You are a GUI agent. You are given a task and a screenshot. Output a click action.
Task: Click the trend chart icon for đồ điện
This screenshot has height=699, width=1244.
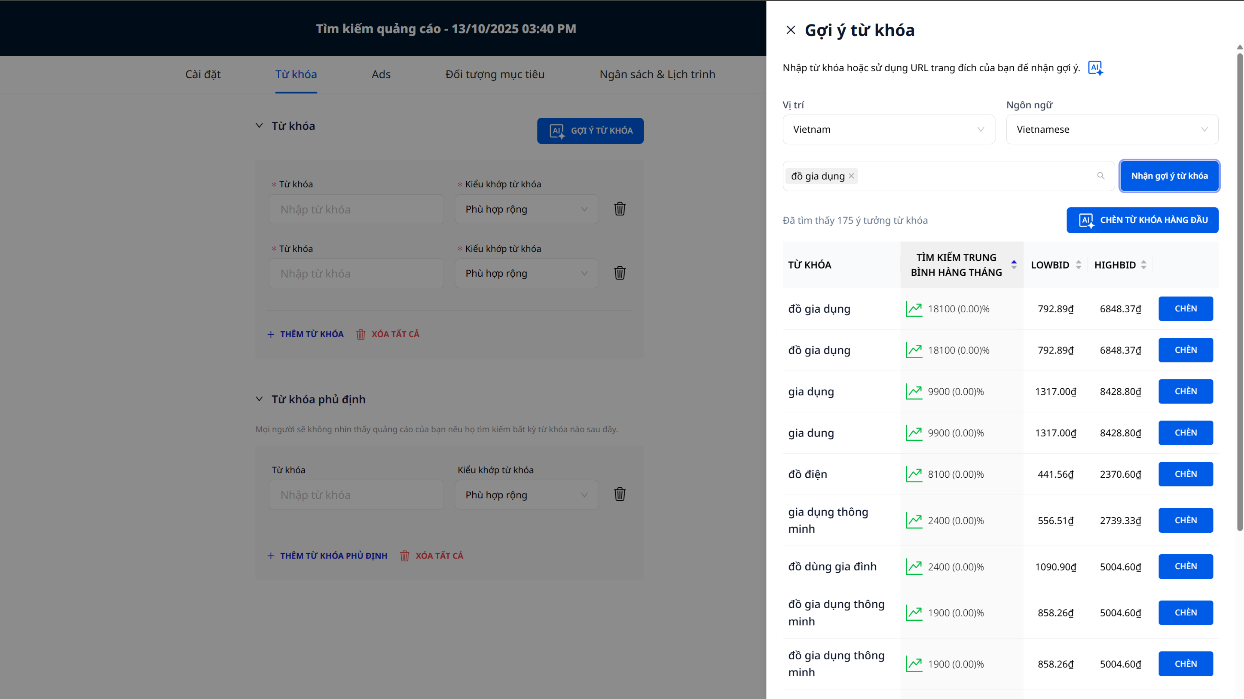[914, 474]
